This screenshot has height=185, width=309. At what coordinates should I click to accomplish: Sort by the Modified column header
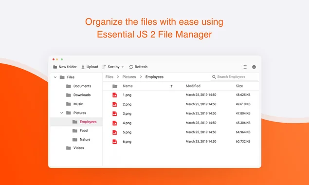[x=193, y=86]
